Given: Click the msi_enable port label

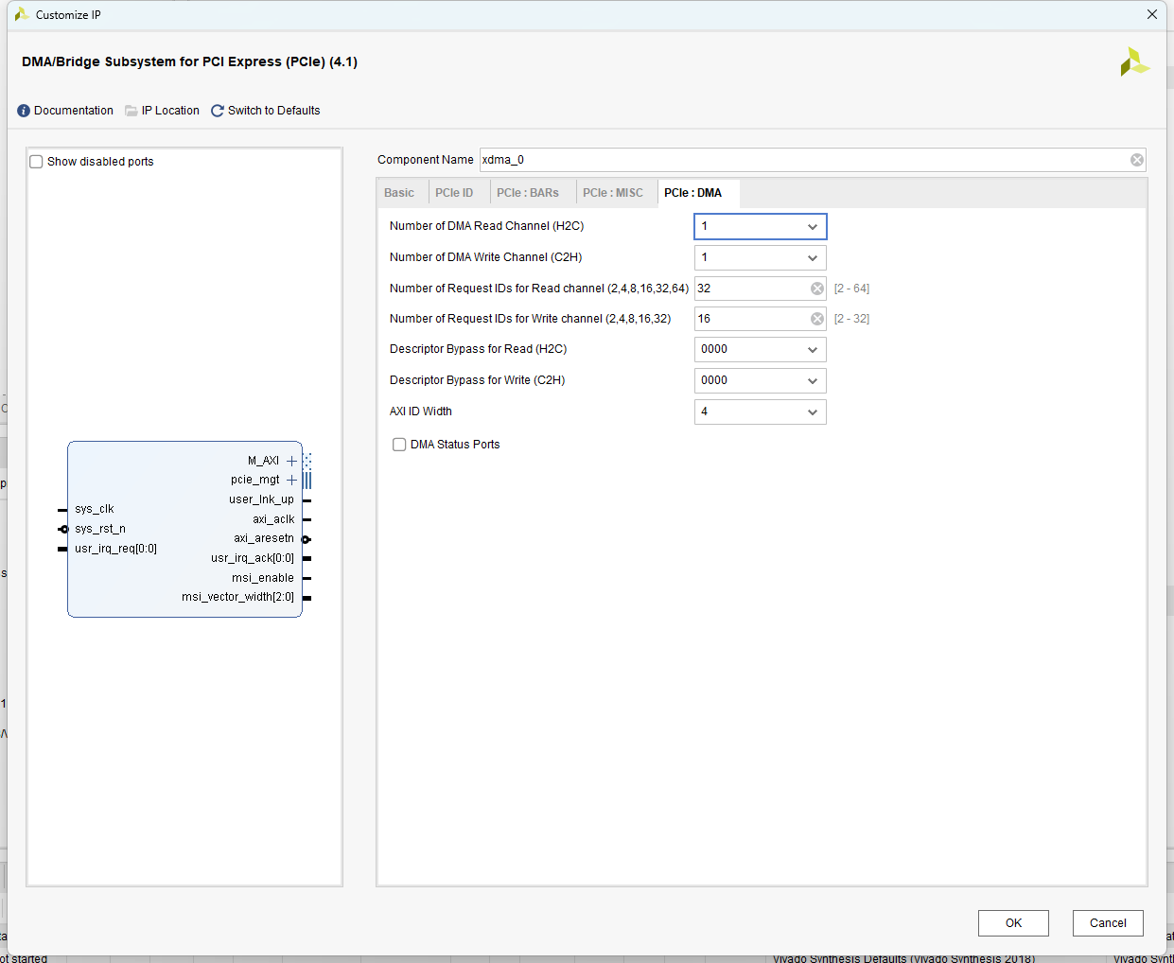Looking at the screenshot, I should click(x=263, y=578).
